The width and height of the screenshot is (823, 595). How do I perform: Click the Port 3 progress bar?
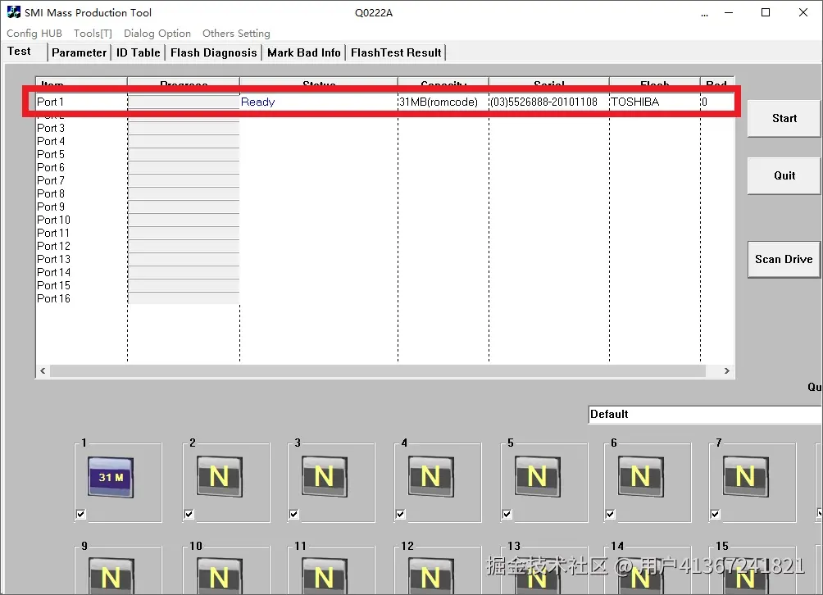(183, 128)
